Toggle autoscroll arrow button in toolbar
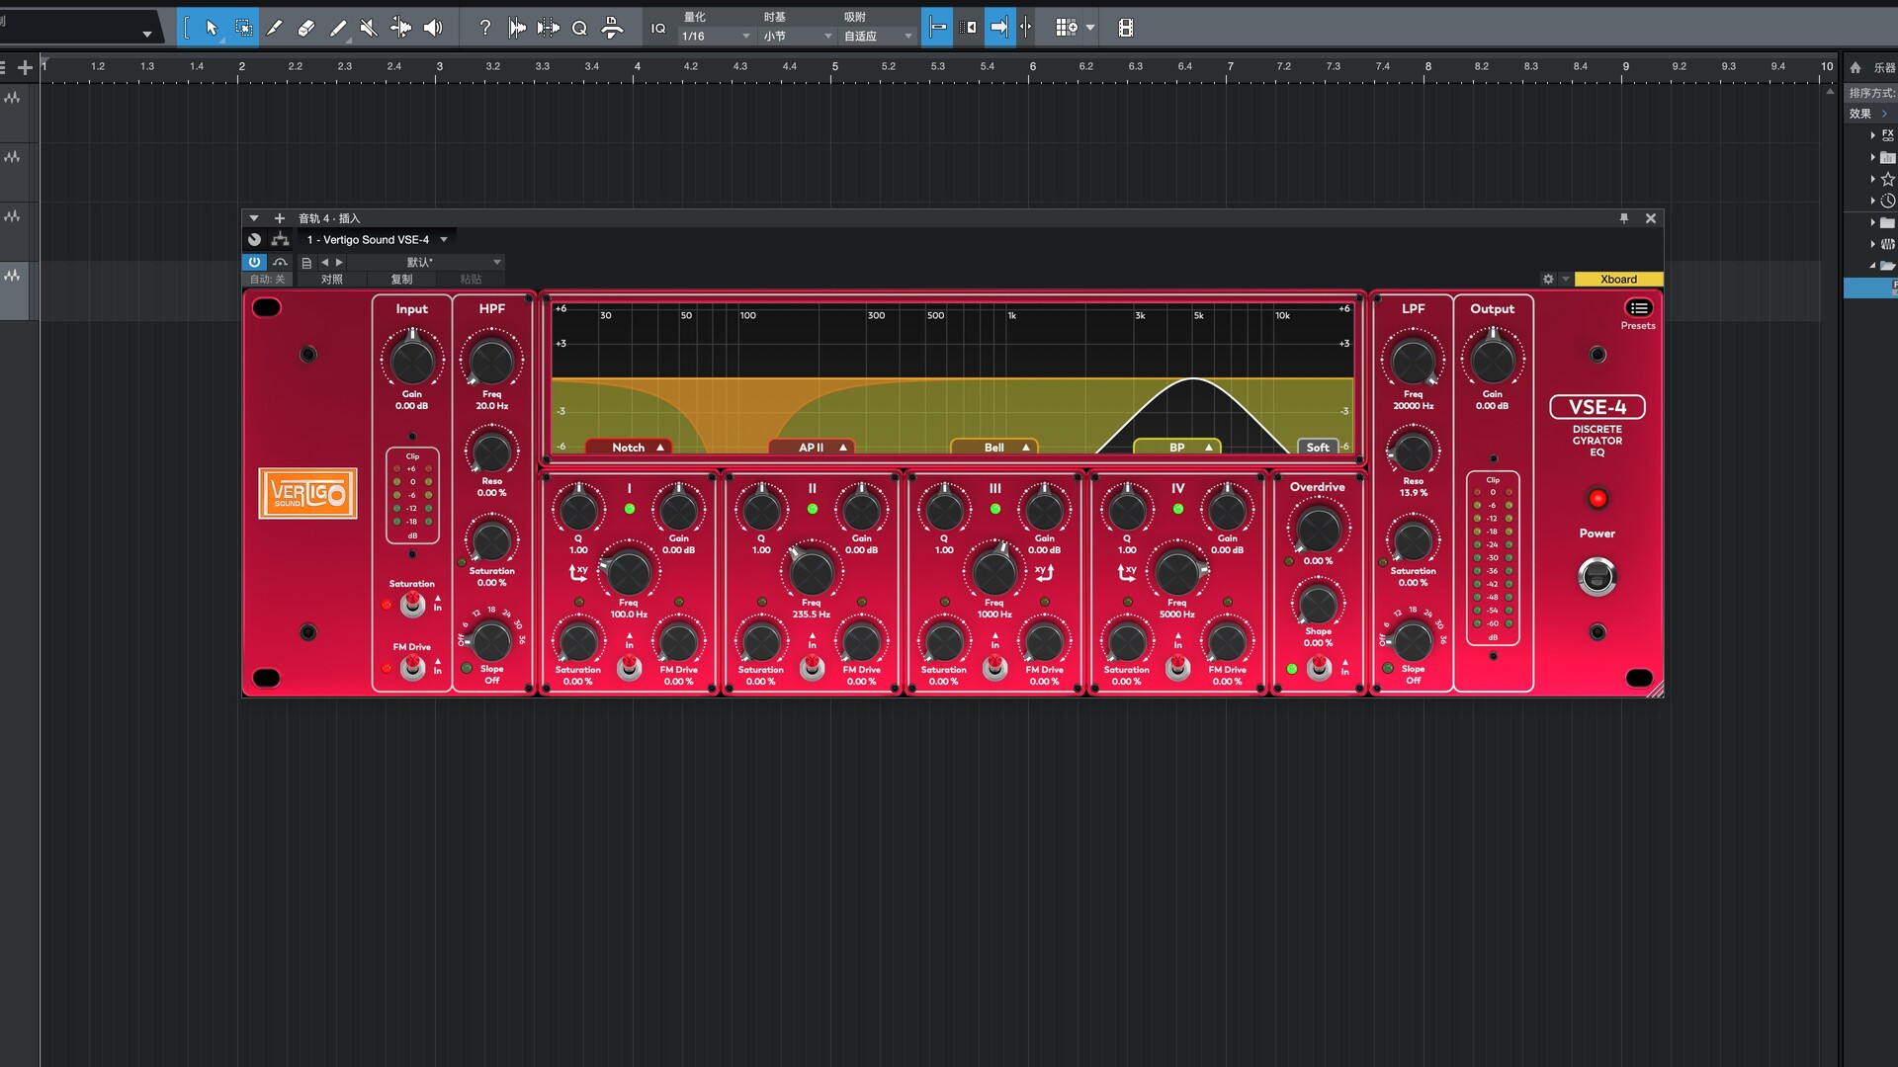The image size is (1898, 1067). [x=999, y=28]
